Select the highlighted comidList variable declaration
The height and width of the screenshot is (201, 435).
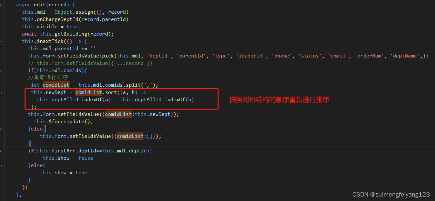(56, 85)
